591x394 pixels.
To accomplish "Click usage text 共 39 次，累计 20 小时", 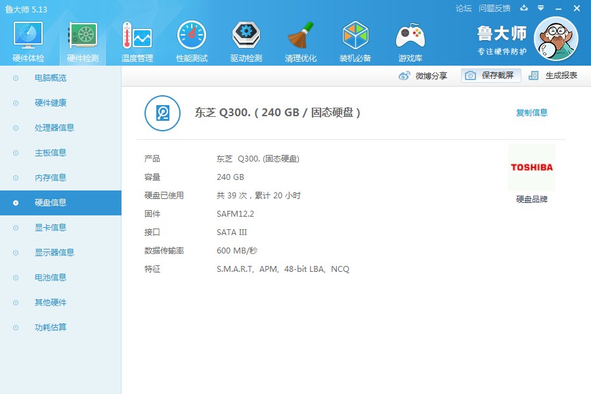I will pyautogui.click(x=259, y=195).
